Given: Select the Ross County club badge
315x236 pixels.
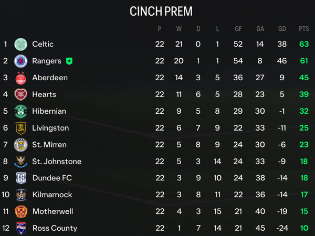Looking at the screenshot, I should tap(21, 228).
